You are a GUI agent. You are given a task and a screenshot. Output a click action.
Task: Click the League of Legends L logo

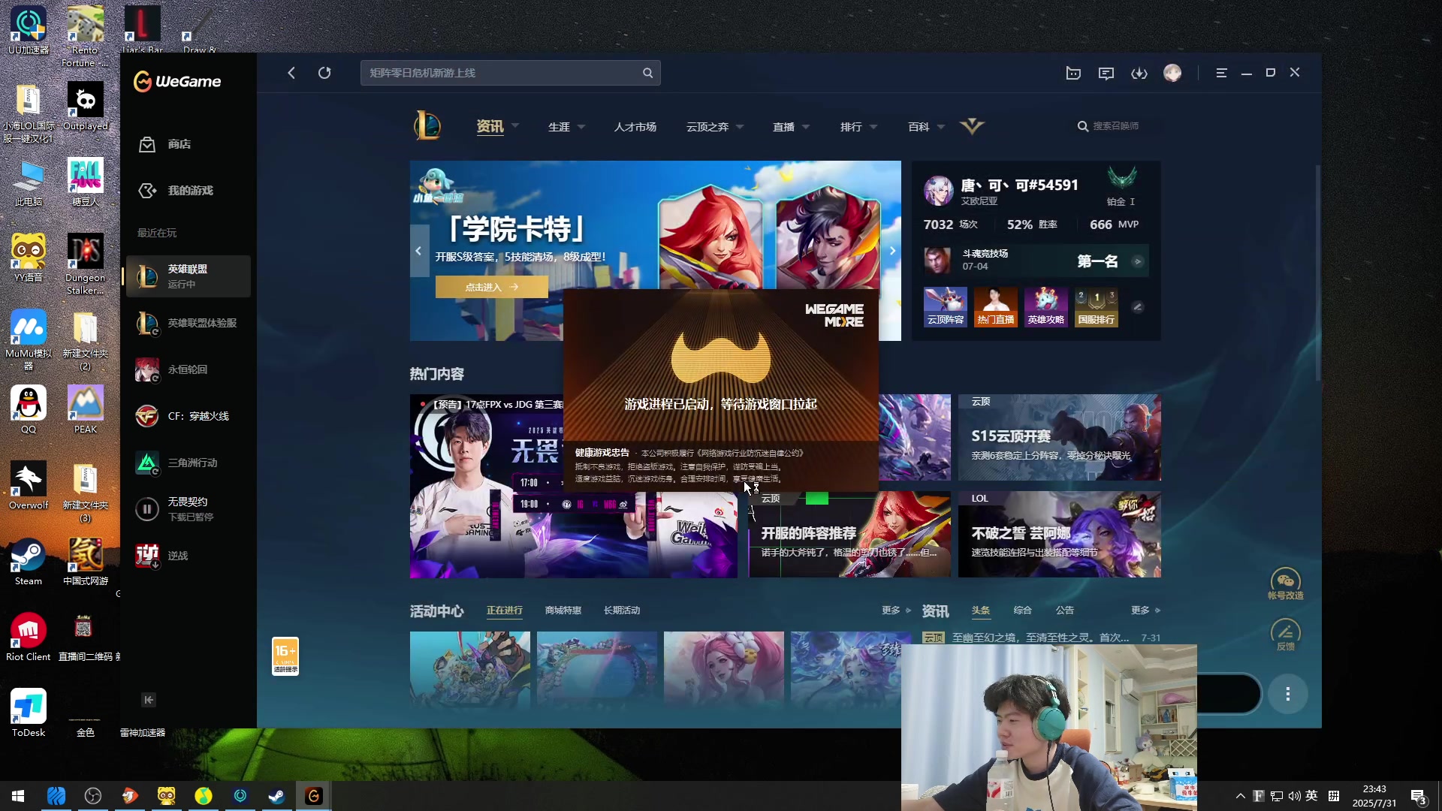coord(427,125)
